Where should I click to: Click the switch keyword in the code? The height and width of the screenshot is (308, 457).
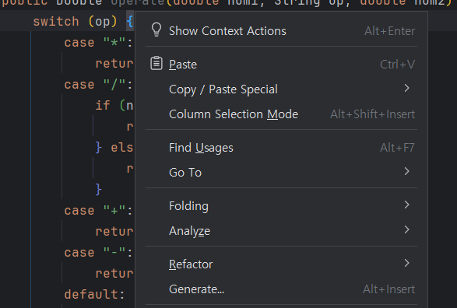(x=56, y=22)
